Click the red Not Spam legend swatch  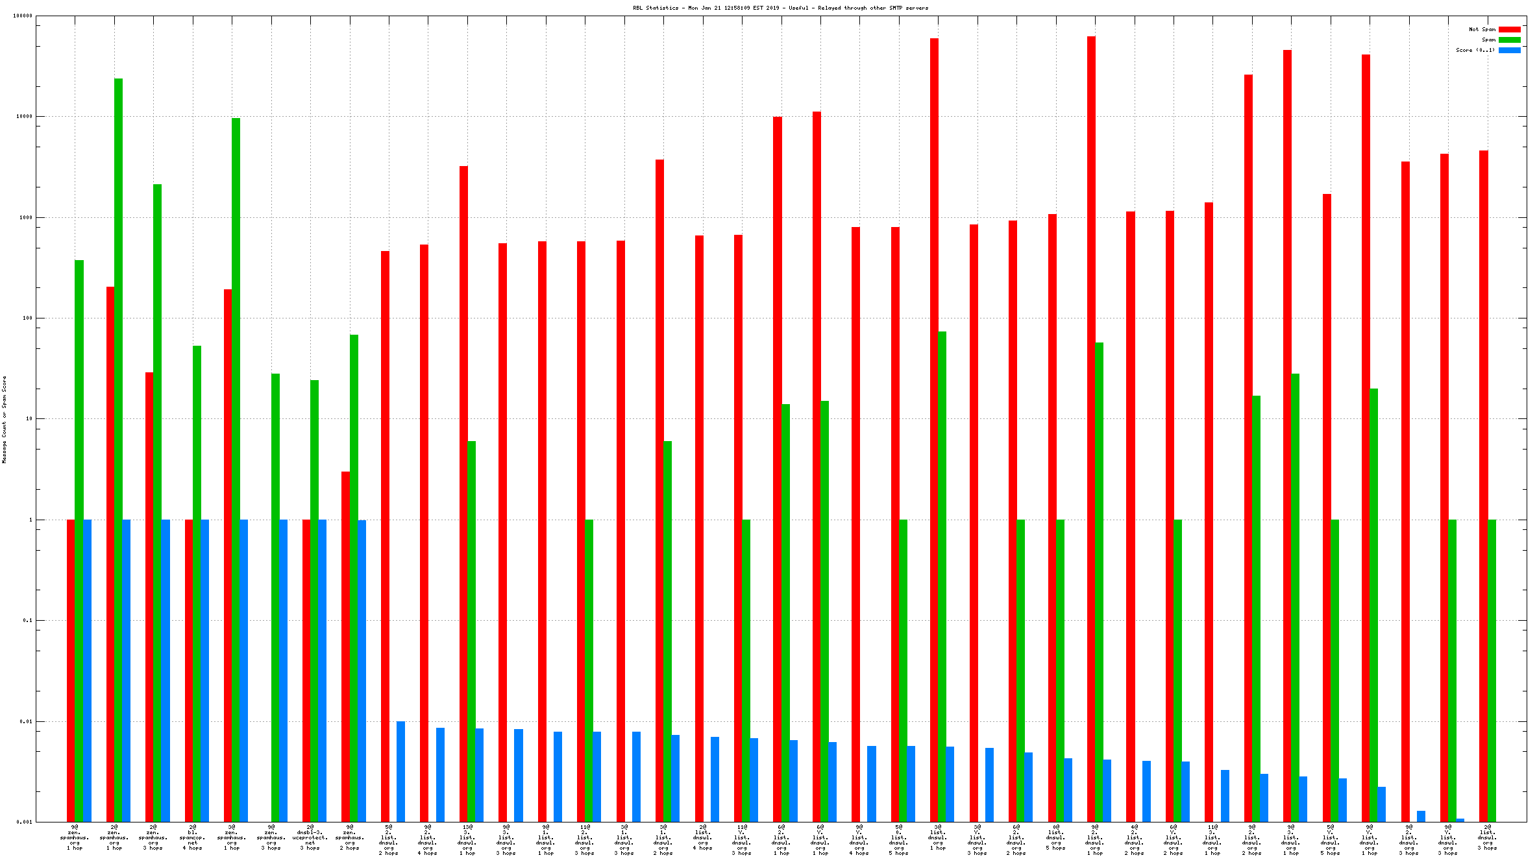click(1509, 29)
